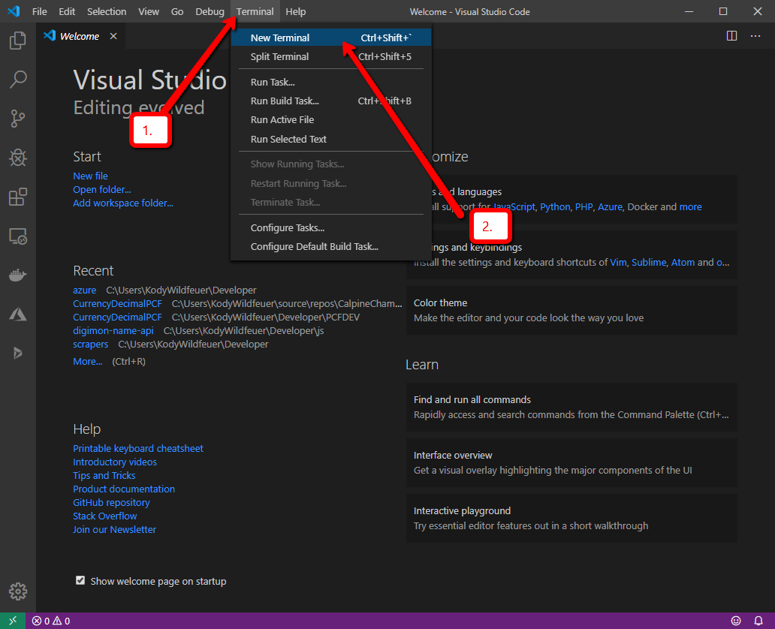
Task: Open Find and run all commands card
Action: pyautogui.click(x=571, y=407)
